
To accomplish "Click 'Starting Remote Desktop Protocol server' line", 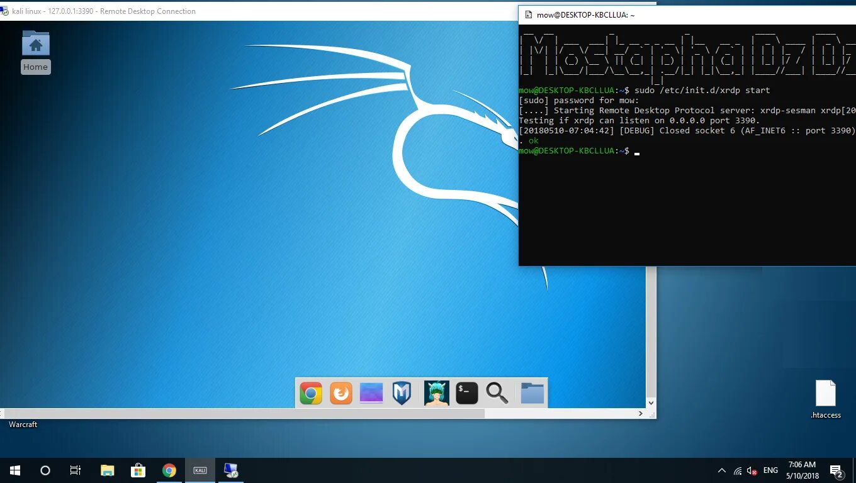I will click(687, 111).
